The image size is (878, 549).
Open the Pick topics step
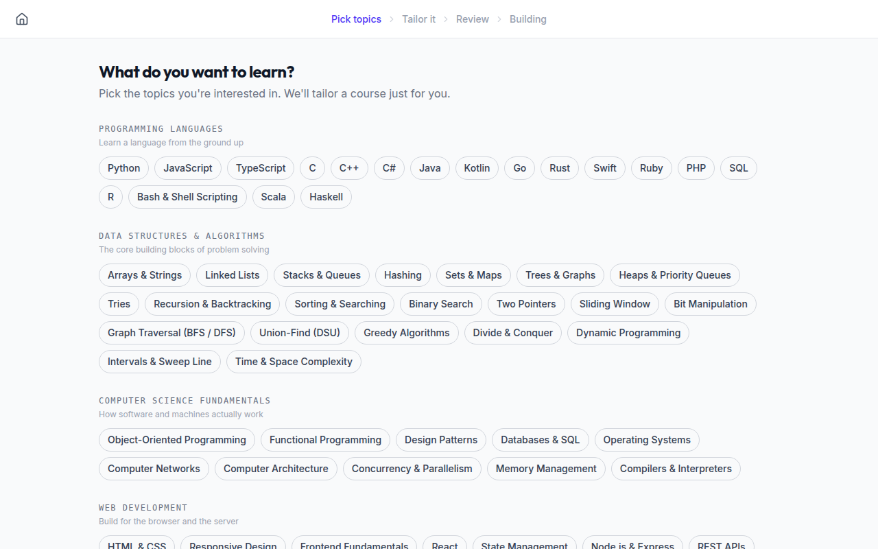[356, 19]
